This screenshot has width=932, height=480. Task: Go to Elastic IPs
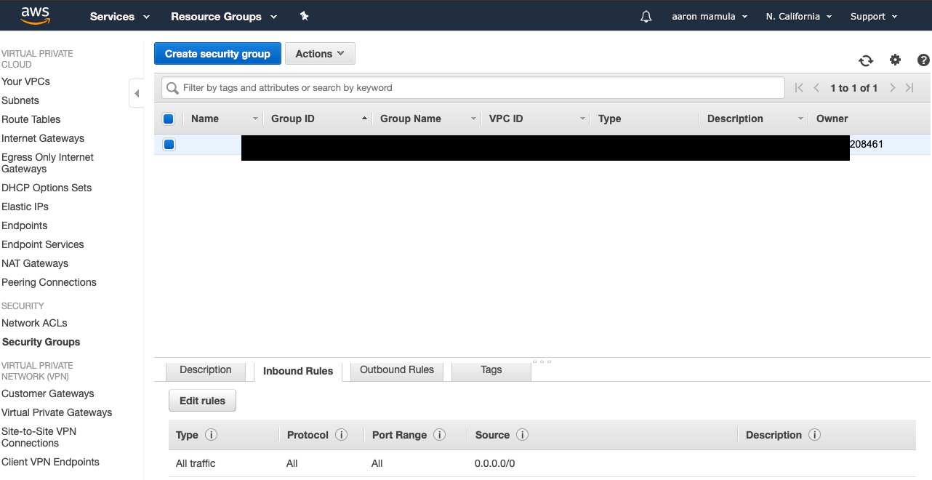point(25,207)
